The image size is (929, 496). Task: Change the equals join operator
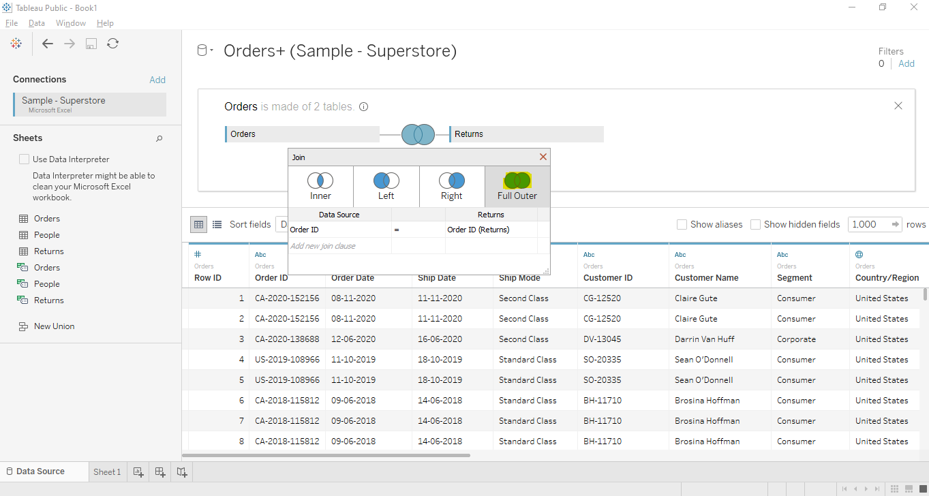[418, 230]
